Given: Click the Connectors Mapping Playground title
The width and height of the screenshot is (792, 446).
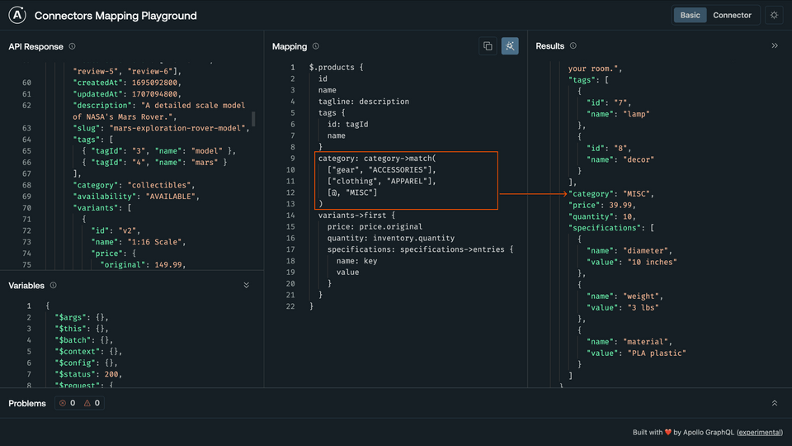Looking at the screenshot, I should click(115, 16).
